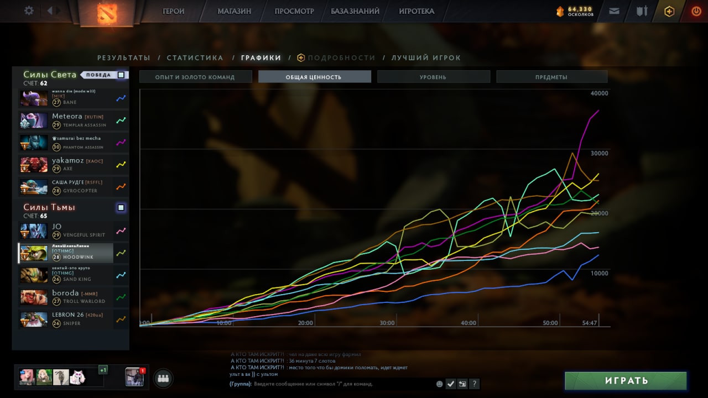This screenshot has height=398, width=708.
Task: Toggle Силы Света team checkbox
Action: (x=121, y=75)
